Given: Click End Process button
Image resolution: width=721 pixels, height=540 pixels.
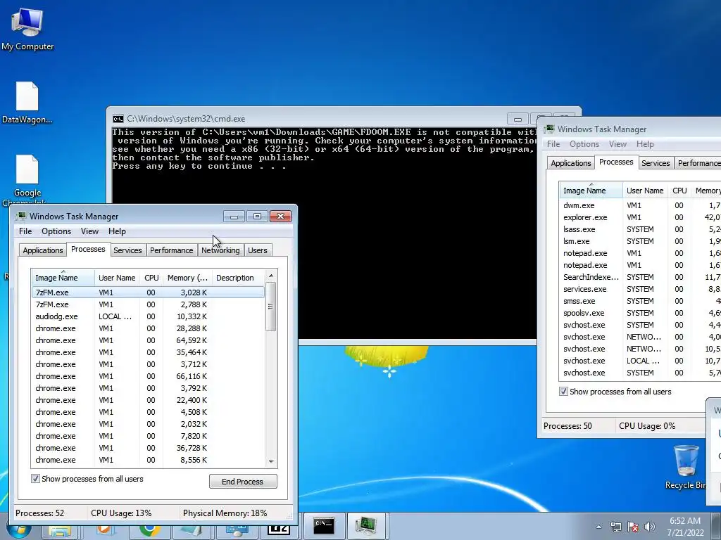Looking at the screenshot, I should click(x=243, y=481).
